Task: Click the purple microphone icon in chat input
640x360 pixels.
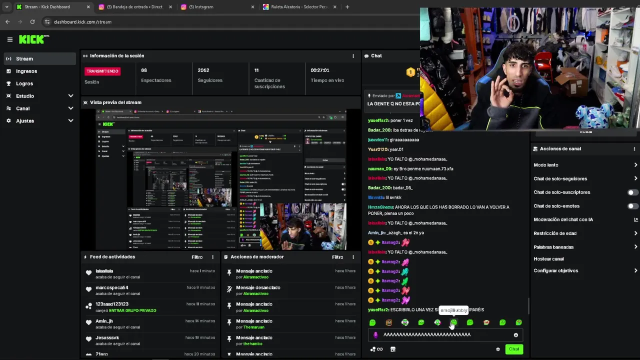Action: 376,335
